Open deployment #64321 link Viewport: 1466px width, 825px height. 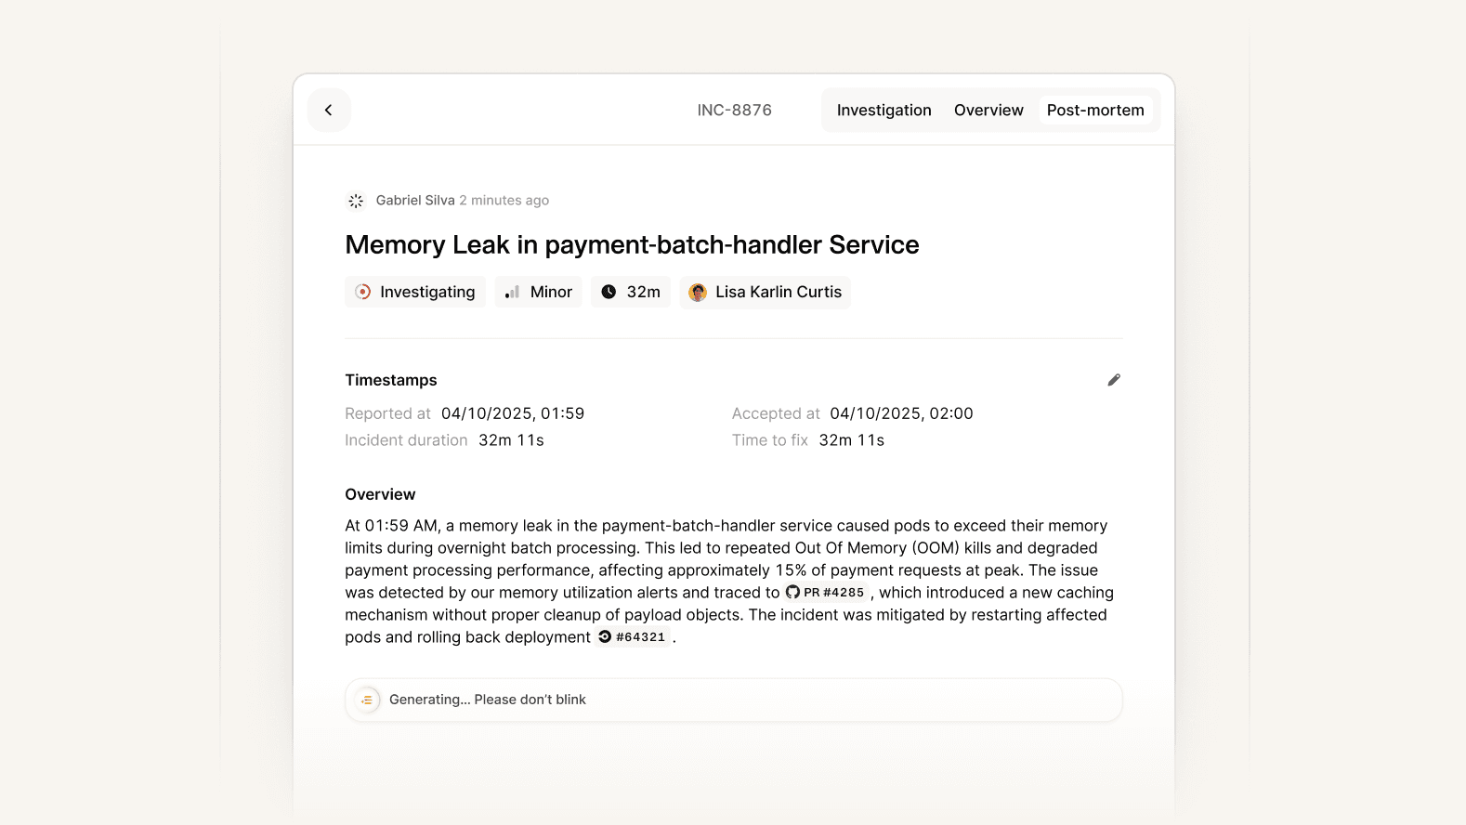pyautogui.click(x=632, y=636)
